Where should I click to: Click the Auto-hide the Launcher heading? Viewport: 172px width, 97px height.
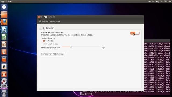pos(52,33)
